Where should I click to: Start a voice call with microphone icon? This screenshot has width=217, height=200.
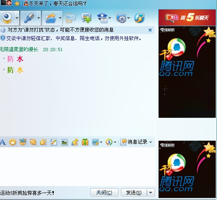pos(29,18)
